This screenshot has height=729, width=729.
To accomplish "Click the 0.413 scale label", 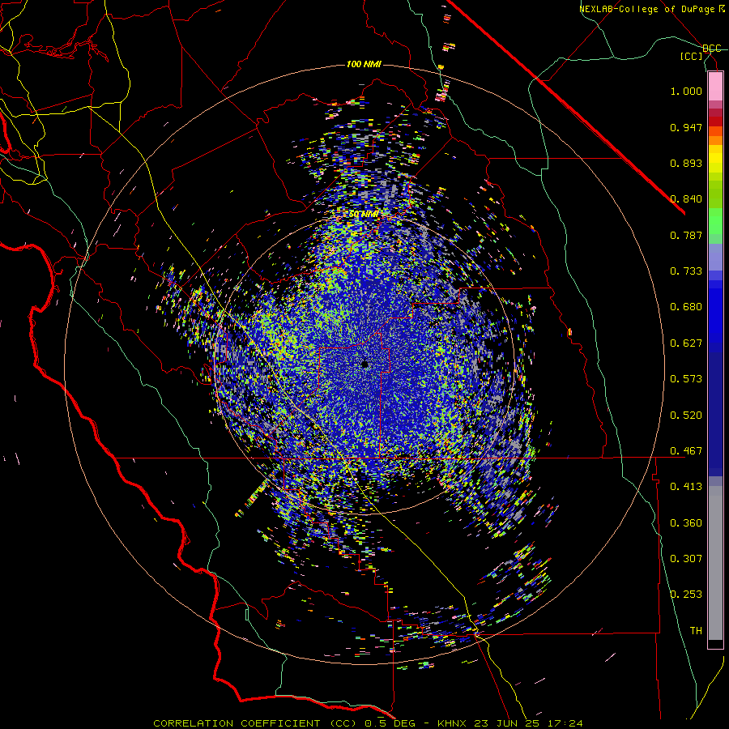I will tap(686, 487).
